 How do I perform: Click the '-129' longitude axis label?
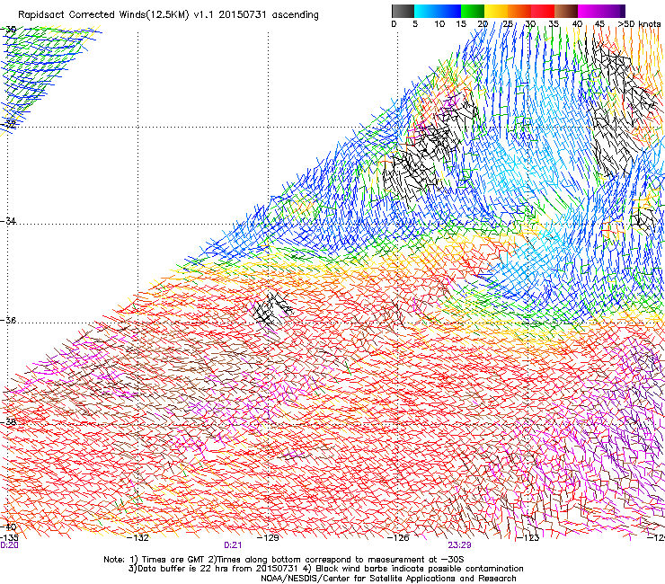tap(268, 538)
